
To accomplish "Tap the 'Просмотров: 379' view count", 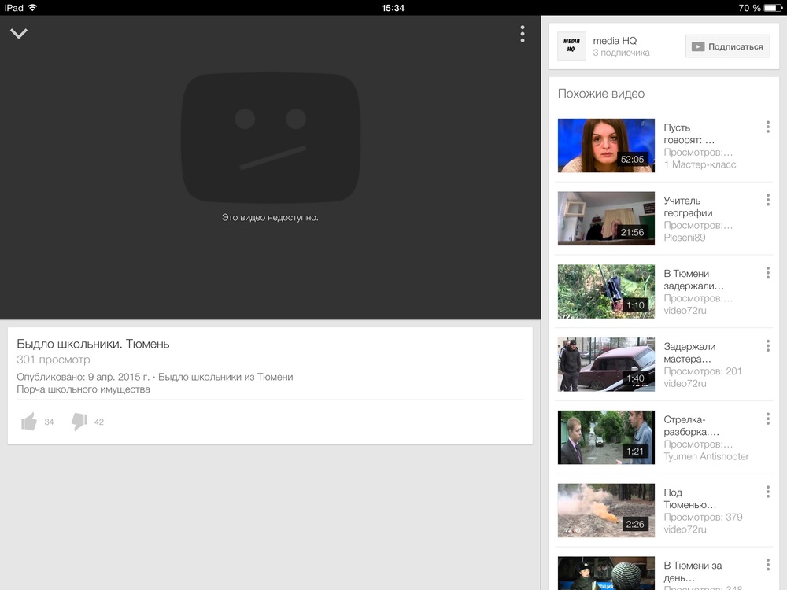I will point(703,518).
